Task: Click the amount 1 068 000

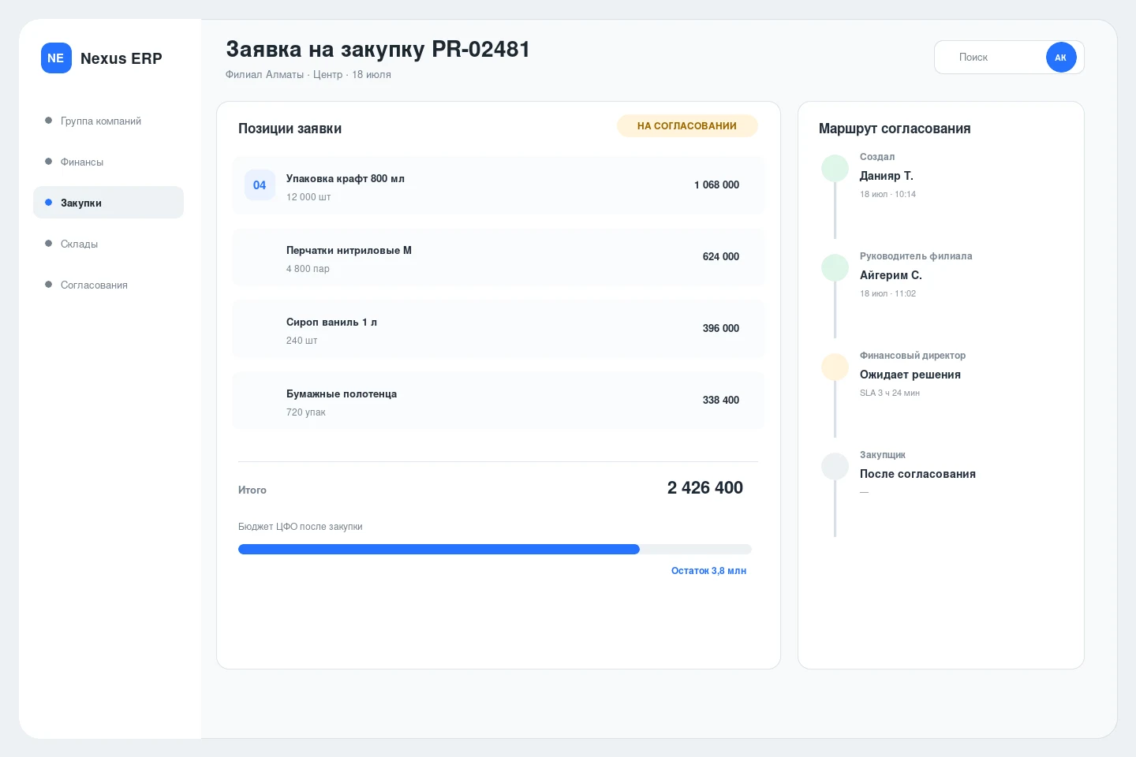Action: (716, 185)
